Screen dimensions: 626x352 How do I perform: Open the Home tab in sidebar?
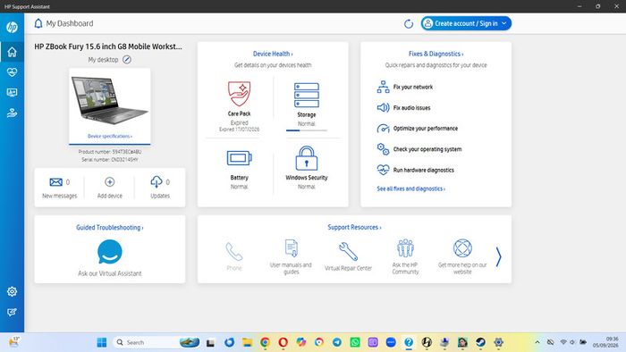[12, 52]
